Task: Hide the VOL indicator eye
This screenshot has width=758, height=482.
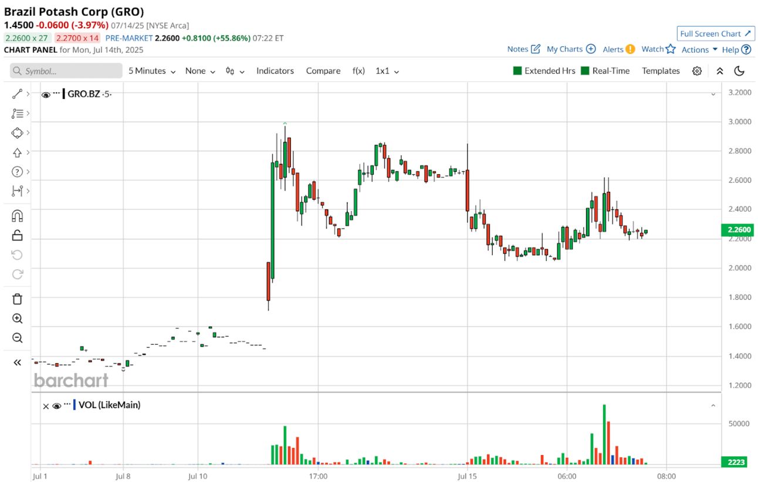Action: click(x=57, y=405)
